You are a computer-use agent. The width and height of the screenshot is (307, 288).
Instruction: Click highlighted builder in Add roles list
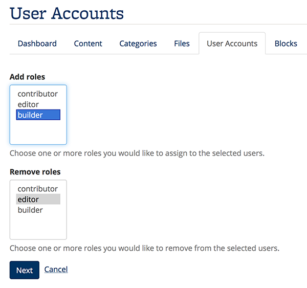click(x=38, y=115)
